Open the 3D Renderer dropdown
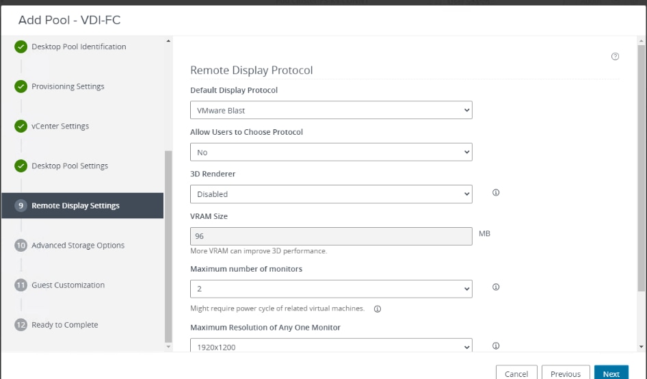 pyautogui.click(x=331, y=194)
